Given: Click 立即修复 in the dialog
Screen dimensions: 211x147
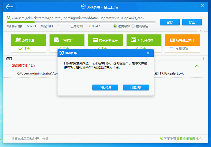Looking at the screenshot, I should [x=105, y=88].
